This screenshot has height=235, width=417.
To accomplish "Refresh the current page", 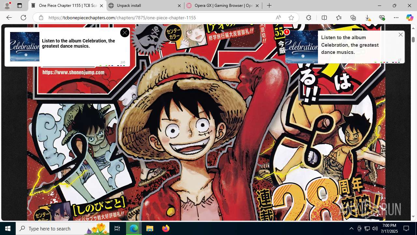I will [x=23, y=18].
